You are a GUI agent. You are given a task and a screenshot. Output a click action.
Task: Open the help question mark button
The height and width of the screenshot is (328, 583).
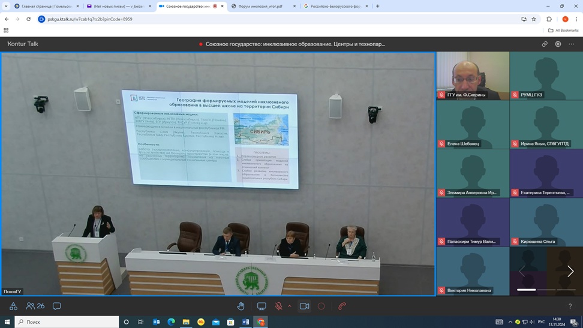click(x=570, y=306)
